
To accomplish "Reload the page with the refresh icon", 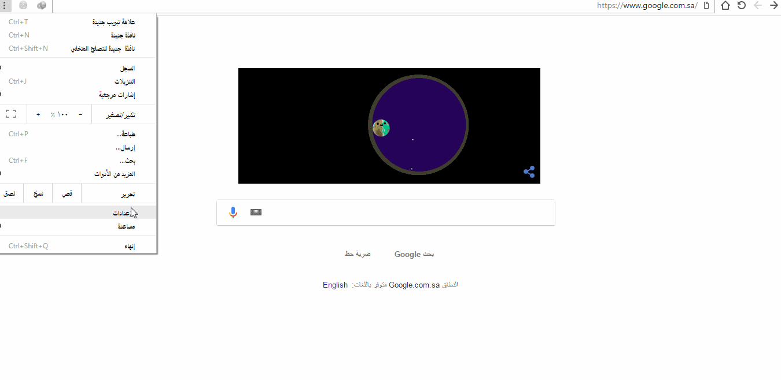I will tap(741, 6).
